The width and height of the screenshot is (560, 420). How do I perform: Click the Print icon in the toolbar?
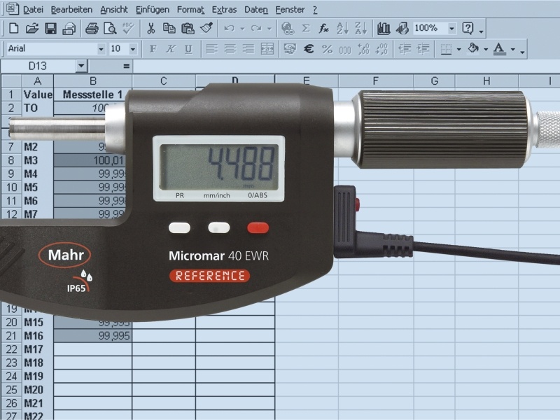92,28
